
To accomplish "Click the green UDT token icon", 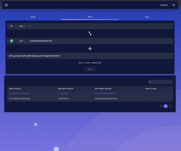I will (x=11, y=41).
